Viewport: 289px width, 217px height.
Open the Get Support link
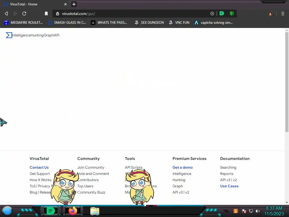click(x=40, y=174)
